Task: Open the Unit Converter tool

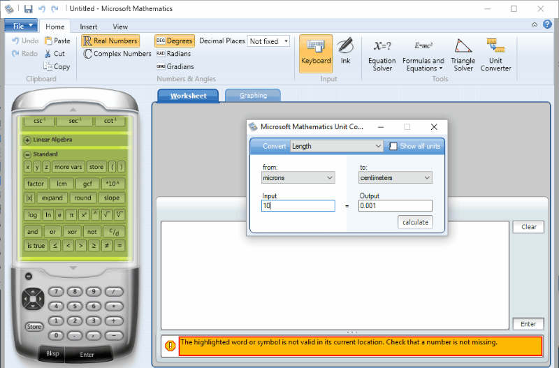Action: click(x=495, y=54)
